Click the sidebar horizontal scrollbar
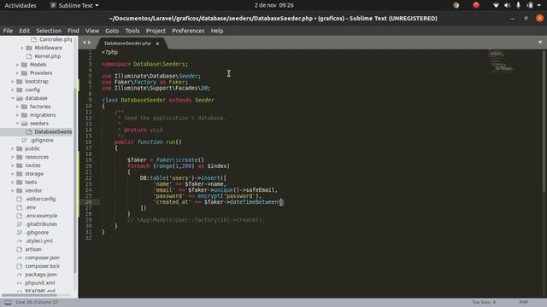The width and height of the screenshot is (547, 307). tap(29, 295)
